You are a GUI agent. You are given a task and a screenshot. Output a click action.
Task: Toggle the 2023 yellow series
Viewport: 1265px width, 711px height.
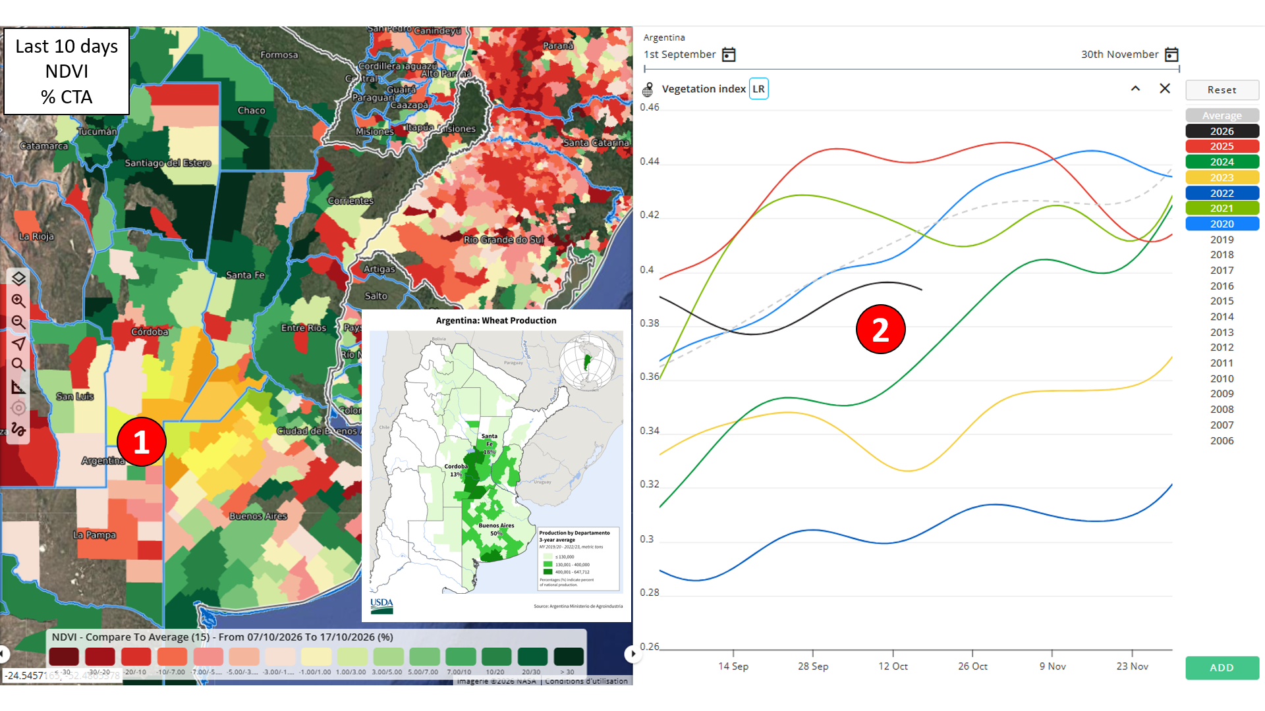click(x=1222, y=177)
